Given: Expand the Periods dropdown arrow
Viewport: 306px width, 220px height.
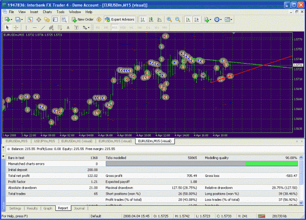Looking at the screenshot, I should pyautogui.click(x=221, y=20).
